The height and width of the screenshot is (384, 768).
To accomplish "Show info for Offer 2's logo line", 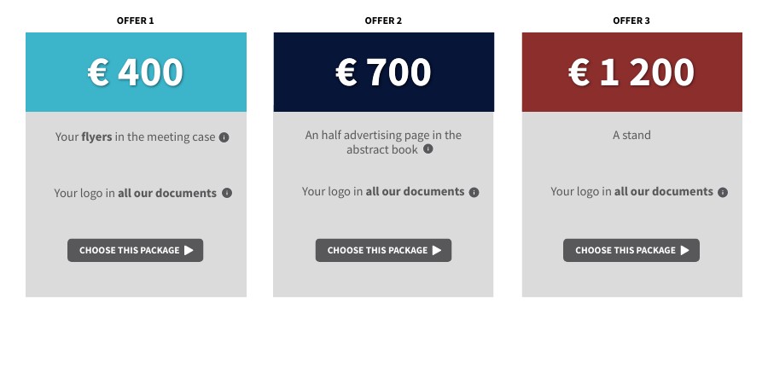I will [x=474, y=192].
